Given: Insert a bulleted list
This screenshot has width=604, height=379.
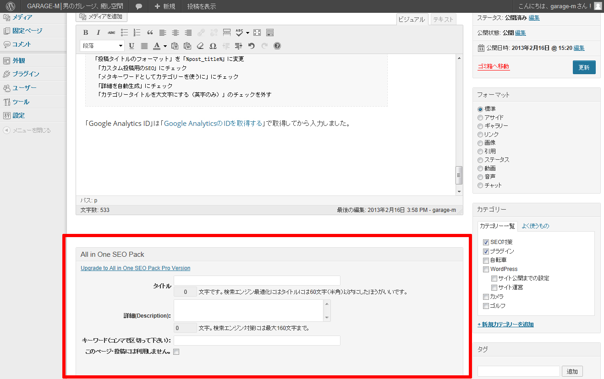Looking at the screenshot, I should pyautogui.click(x=124, y=32).
